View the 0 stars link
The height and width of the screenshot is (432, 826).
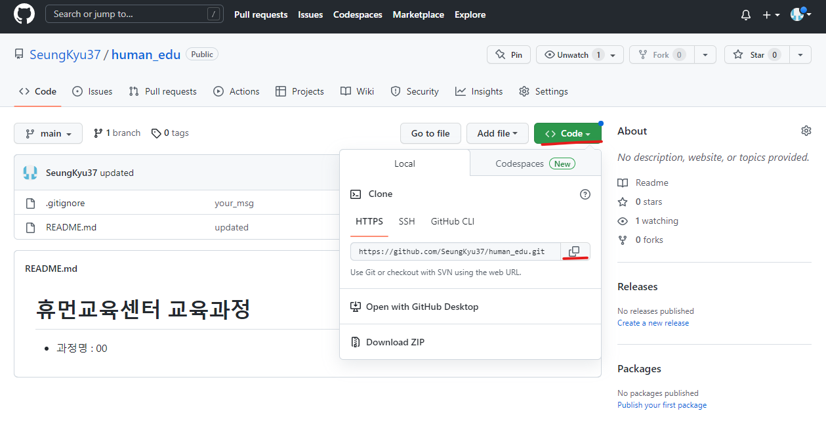(640, 202)
